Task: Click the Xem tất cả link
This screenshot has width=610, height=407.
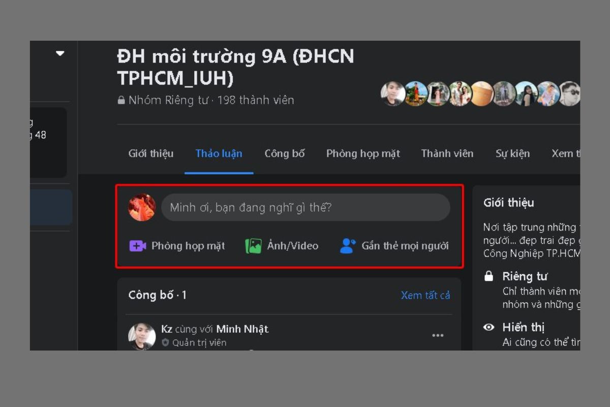Action: [x=425, y=296]
